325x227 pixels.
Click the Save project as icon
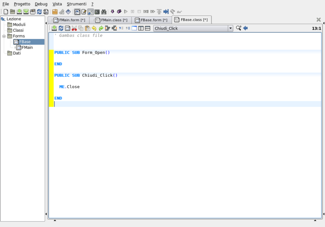[26, 12]
